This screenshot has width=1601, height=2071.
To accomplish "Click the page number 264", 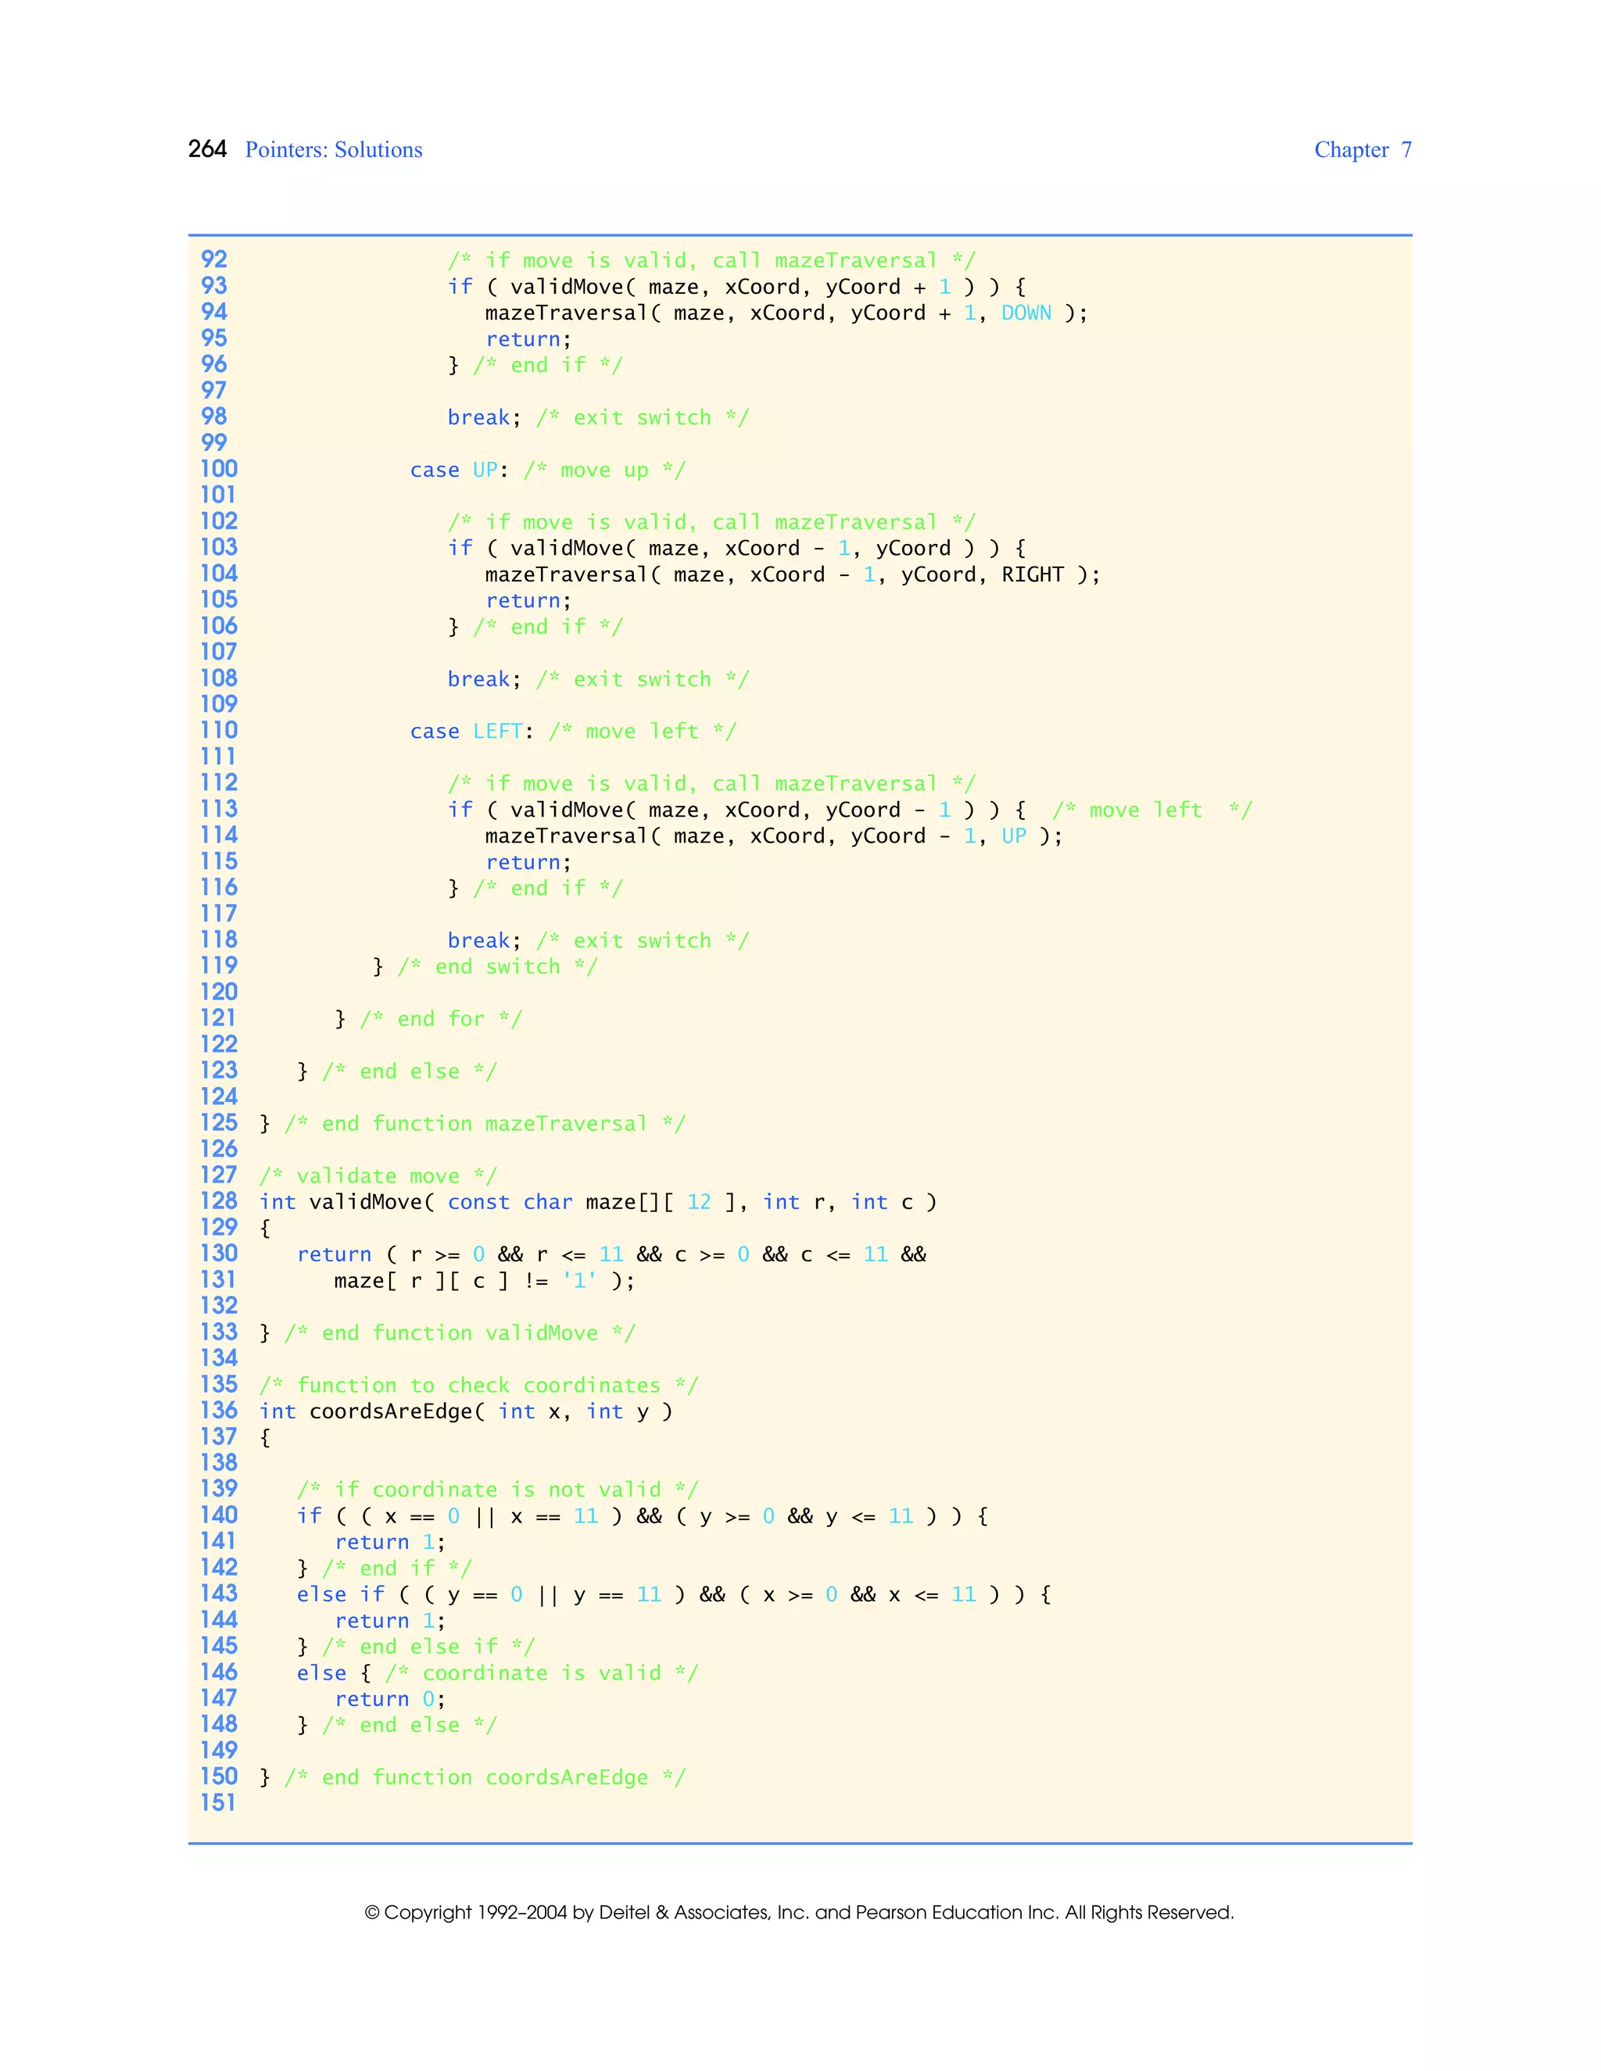I will [x=206, y=148].
